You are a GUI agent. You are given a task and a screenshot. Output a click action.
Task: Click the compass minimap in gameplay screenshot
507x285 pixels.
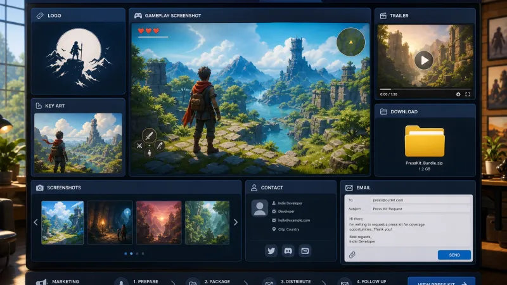(351, 42)
